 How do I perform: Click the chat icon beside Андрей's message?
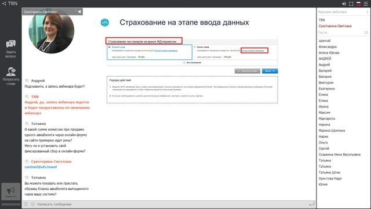(x=27, y=81)
